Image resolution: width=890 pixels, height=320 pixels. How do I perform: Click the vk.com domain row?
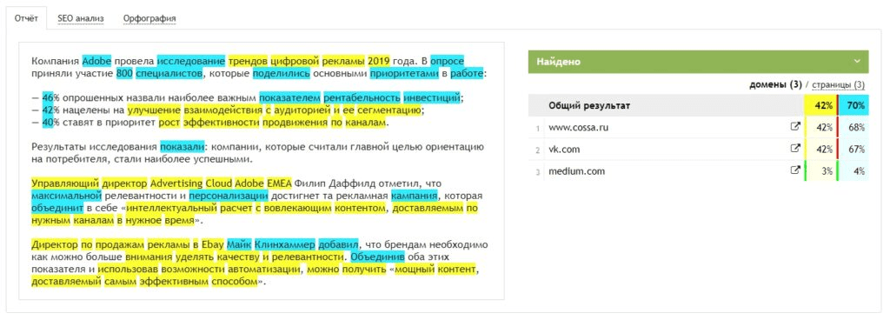(698, 149)
